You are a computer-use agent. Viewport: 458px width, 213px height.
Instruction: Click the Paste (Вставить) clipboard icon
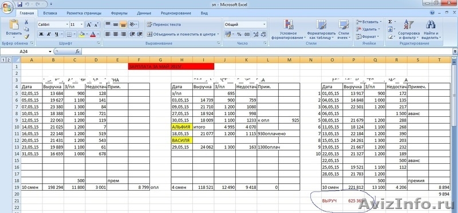click(14, 25)
